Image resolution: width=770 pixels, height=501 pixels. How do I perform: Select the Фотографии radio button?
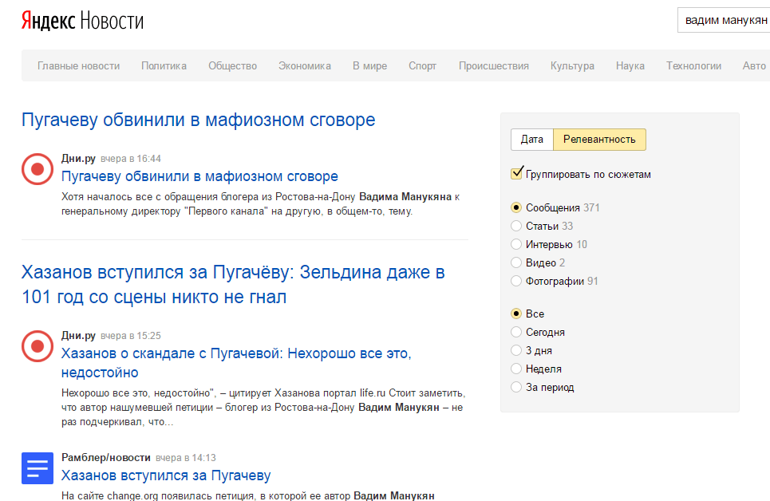pyautogui.click(x=516, y=282)
